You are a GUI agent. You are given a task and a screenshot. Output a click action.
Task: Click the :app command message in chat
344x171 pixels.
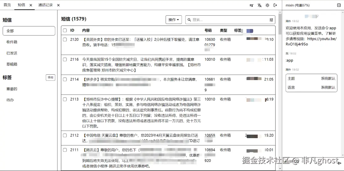[x=289, y=60]
